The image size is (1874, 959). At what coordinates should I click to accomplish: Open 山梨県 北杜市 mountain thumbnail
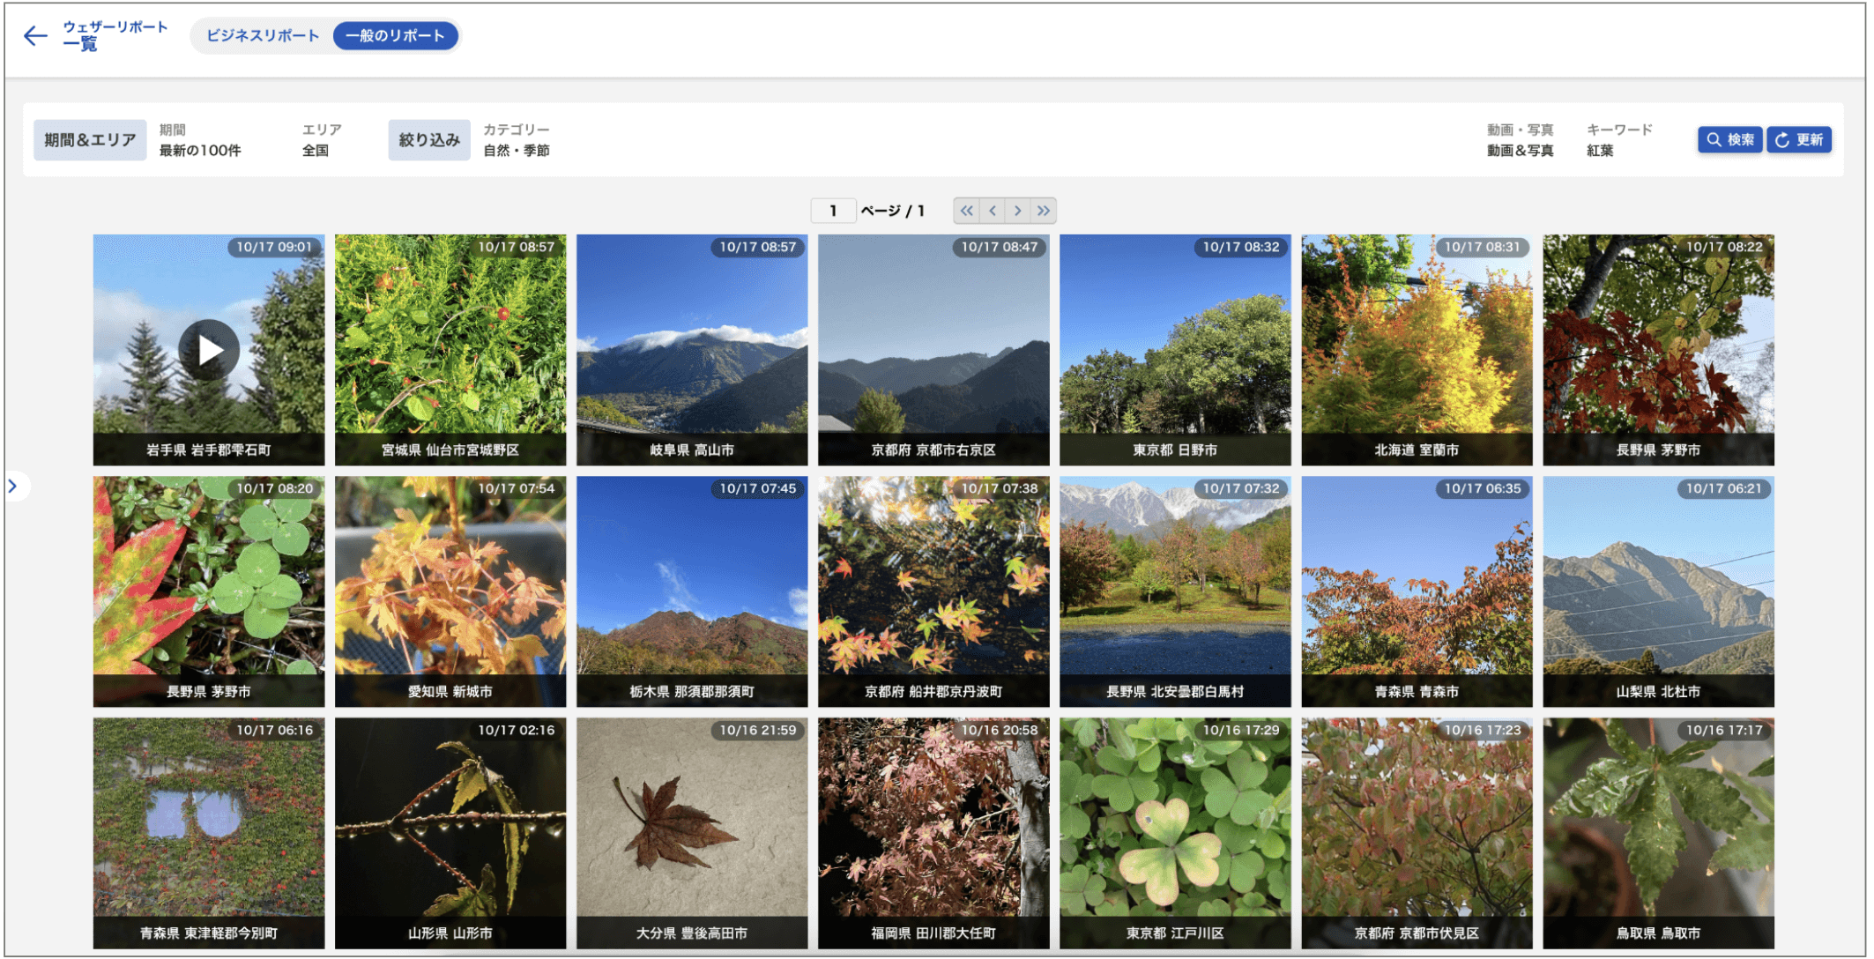point(1657,591)
